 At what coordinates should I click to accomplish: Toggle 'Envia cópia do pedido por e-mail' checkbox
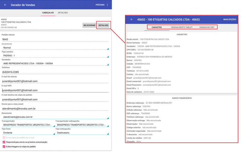coord(4,137)
